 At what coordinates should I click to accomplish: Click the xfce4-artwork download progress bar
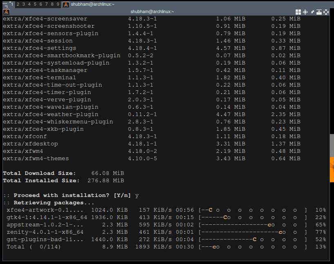tap(253, 210)
